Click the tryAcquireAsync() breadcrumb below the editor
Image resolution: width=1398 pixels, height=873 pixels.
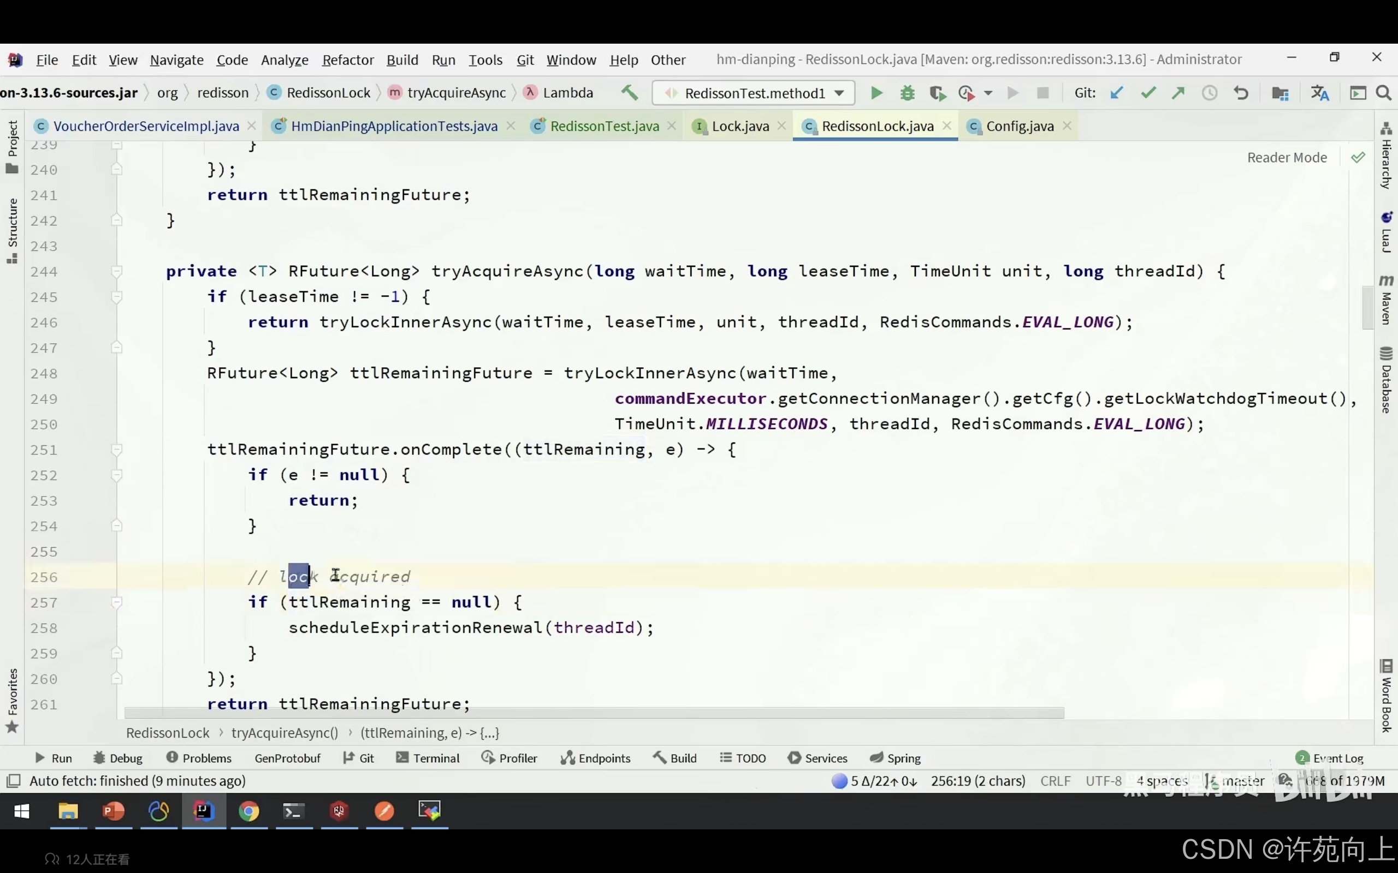[285, 733]
